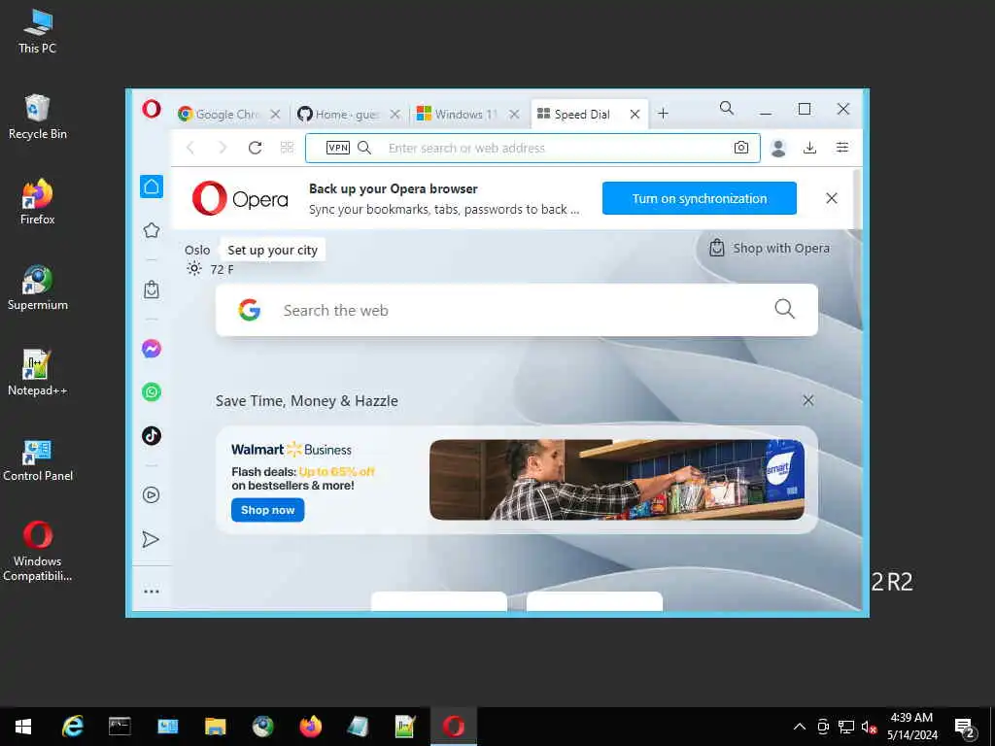The width and height of the screenshot is (995, 746).
Task: Close the Save Time, Money & Hazzle section
Action: point(807,400)
